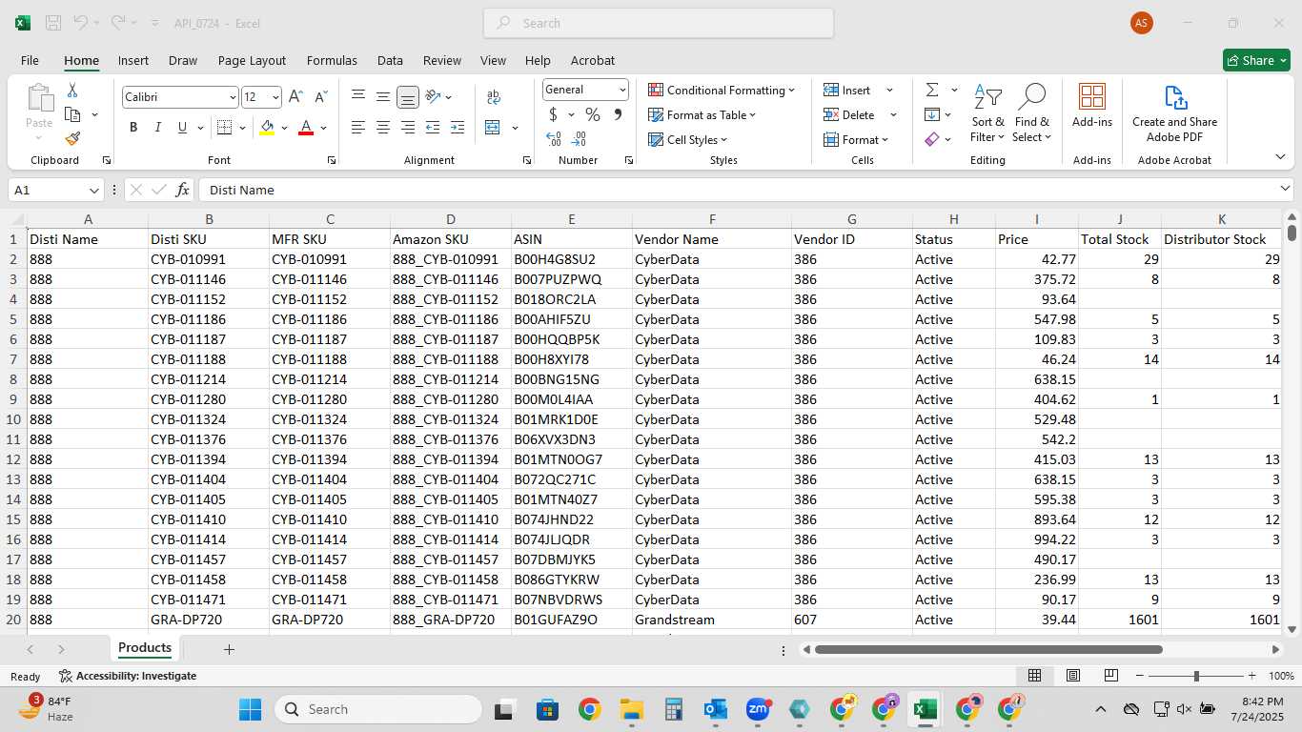This screenshot has height=732, width=1302.
Task: Click the Fill down-arrow icon
Action: click(932, 114)
